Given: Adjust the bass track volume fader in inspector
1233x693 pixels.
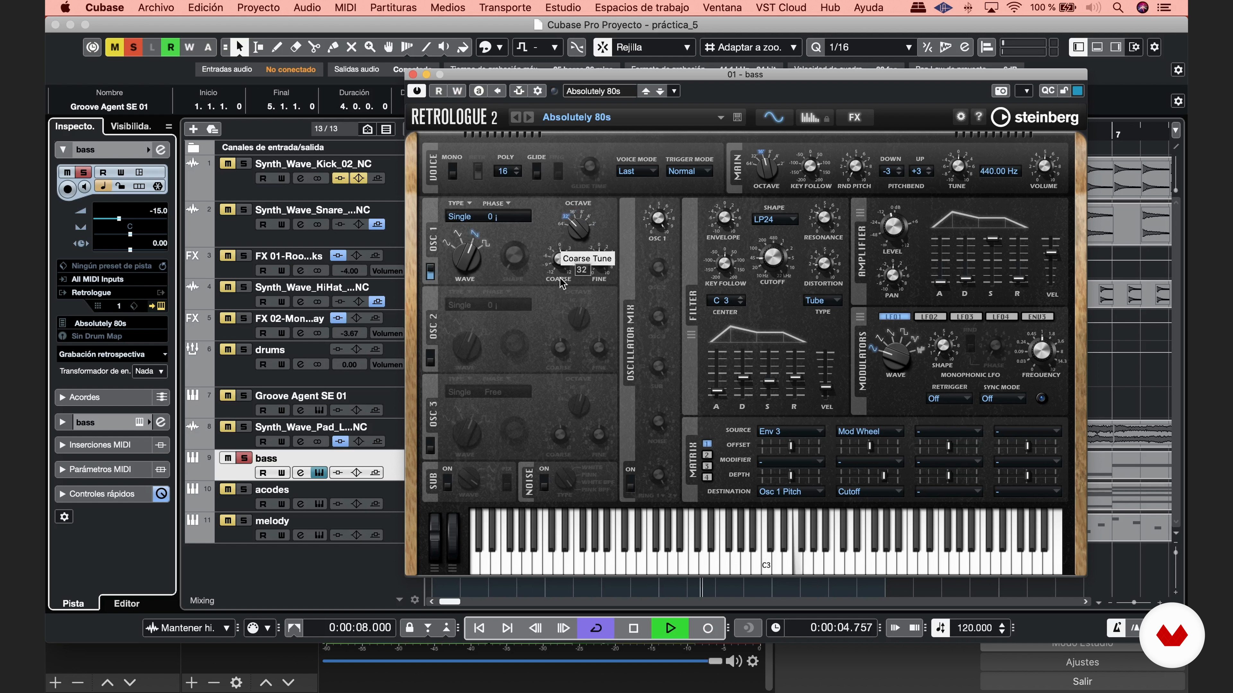Looking at the screenshot, I should (119, 218).
